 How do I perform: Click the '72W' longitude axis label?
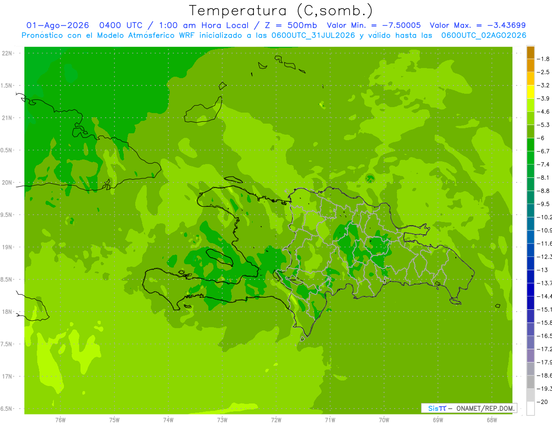click(276, 420)
